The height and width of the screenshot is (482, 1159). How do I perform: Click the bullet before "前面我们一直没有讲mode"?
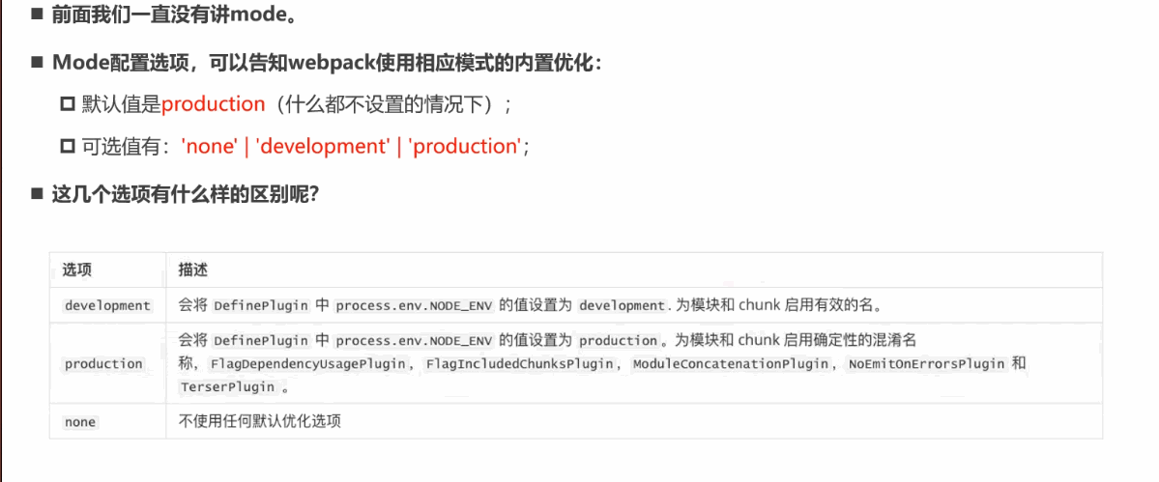pos(37,15)
